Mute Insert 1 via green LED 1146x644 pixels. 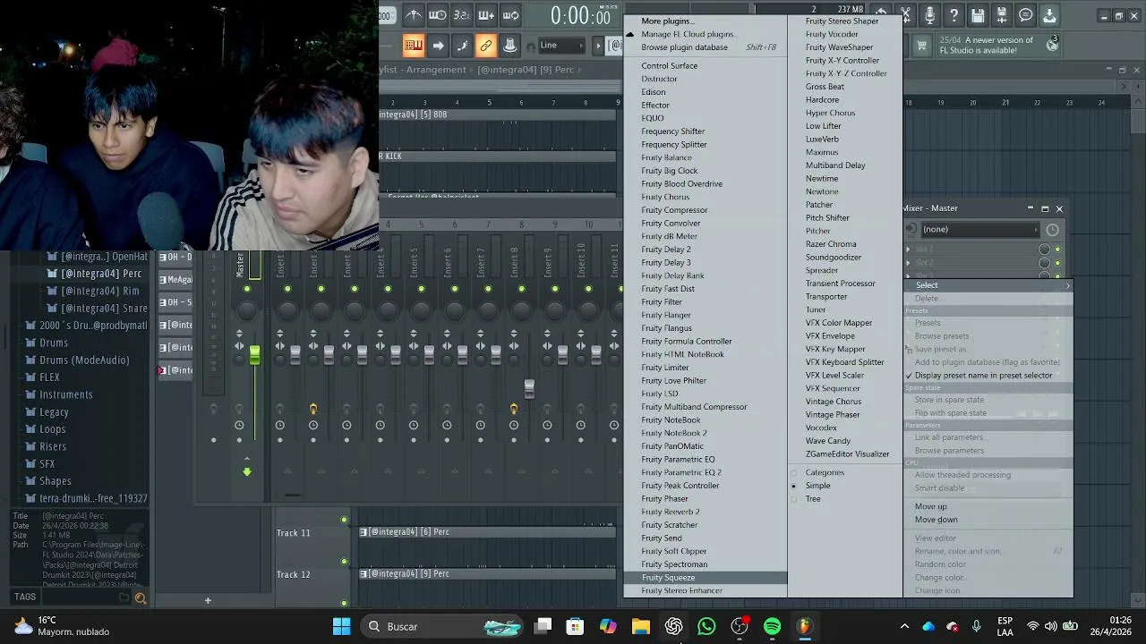287,289
